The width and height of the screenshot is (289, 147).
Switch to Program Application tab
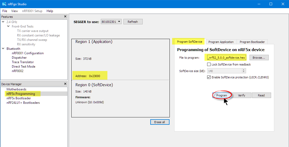click(221, 42)
